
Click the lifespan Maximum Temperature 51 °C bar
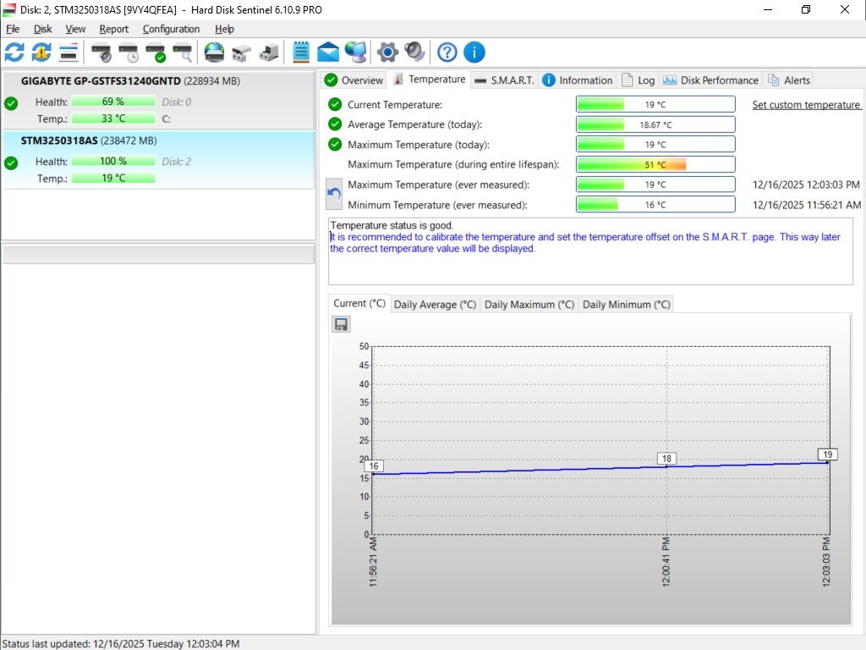(655, 165)
